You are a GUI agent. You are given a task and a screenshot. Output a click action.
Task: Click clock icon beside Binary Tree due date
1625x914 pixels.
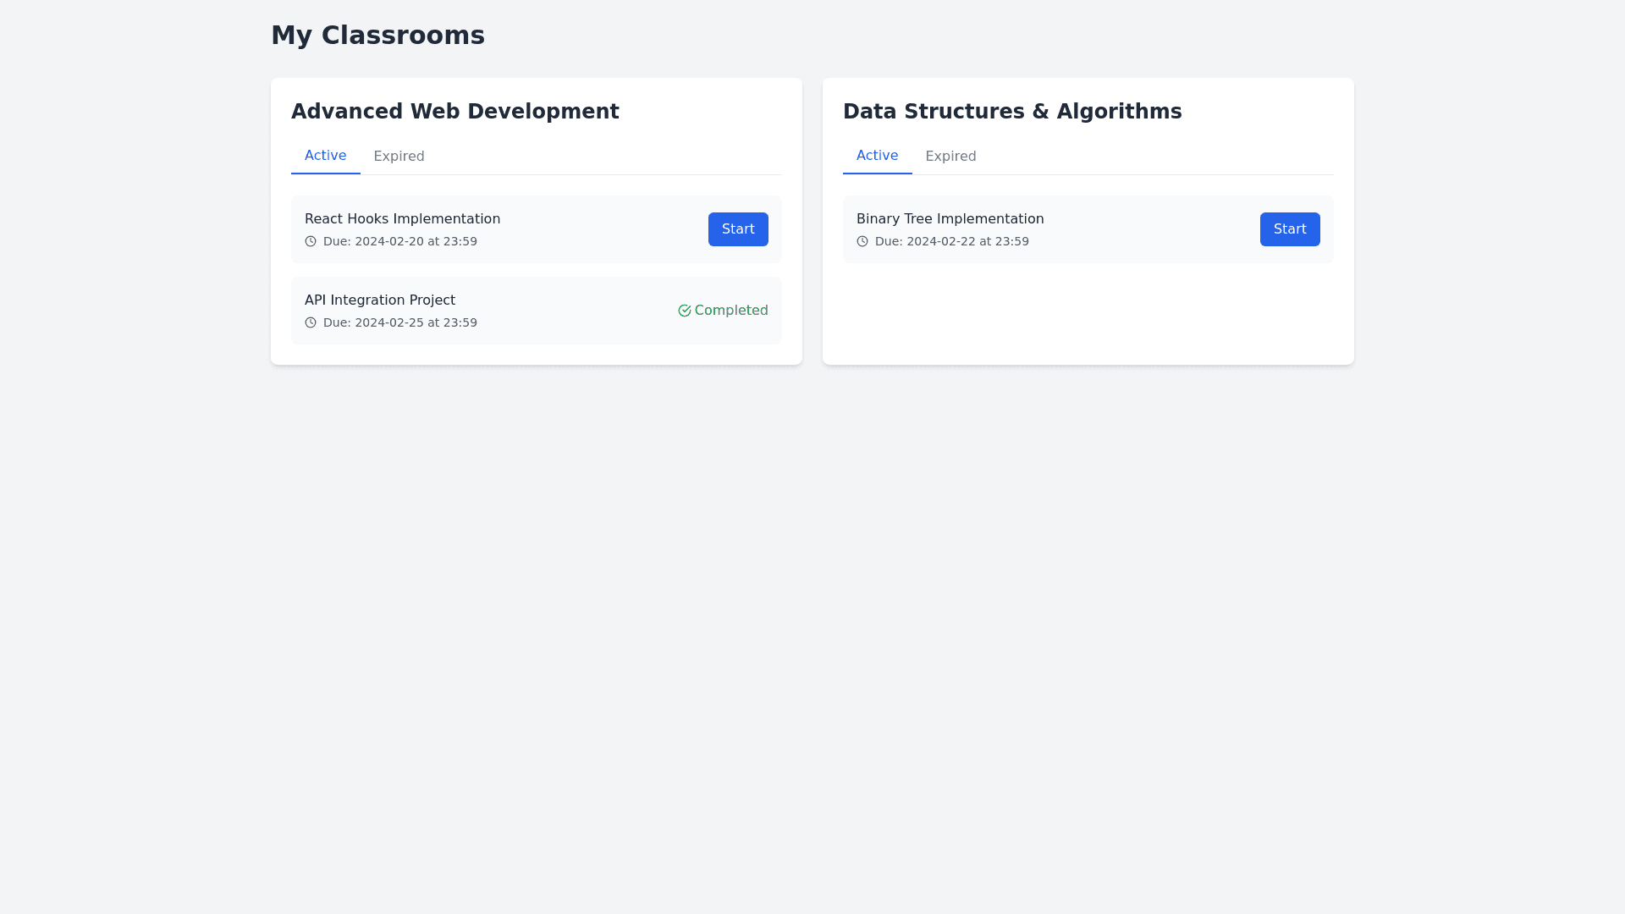[x=862, y=241]
